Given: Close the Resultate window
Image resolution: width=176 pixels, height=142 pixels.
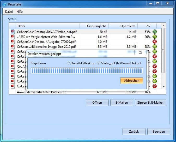Looking at the screenshot, I should tap(168, 3).
